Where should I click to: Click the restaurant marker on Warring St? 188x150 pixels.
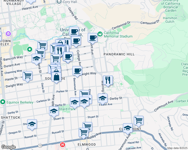[x=108, y=80]
